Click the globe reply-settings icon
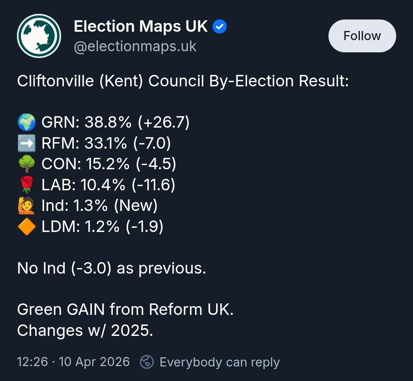 tap(147, 362)
